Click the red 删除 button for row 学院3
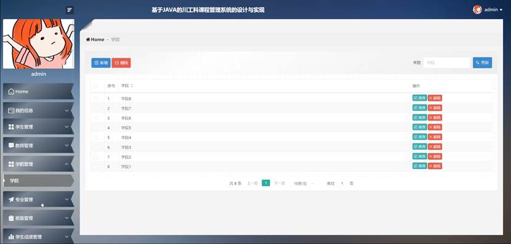 tap(435, 147)
